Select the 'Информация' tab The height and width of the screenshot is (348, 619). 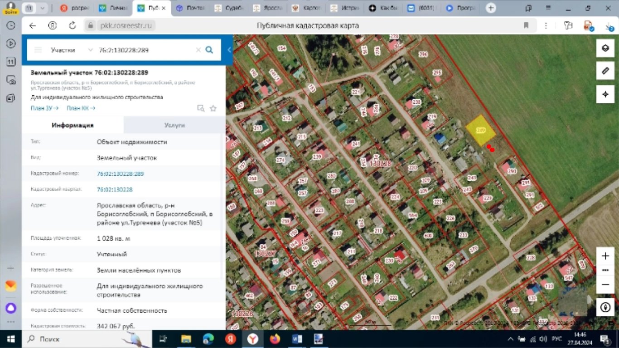tap(73, 126)
